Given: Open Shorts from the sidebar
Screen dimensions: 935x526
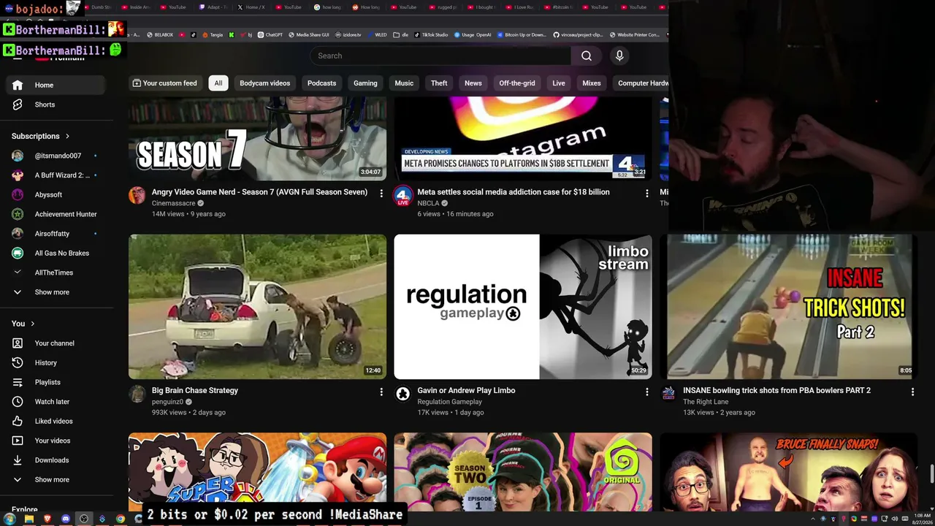Looking at the screenshot, I should click(x=56, y=104).
